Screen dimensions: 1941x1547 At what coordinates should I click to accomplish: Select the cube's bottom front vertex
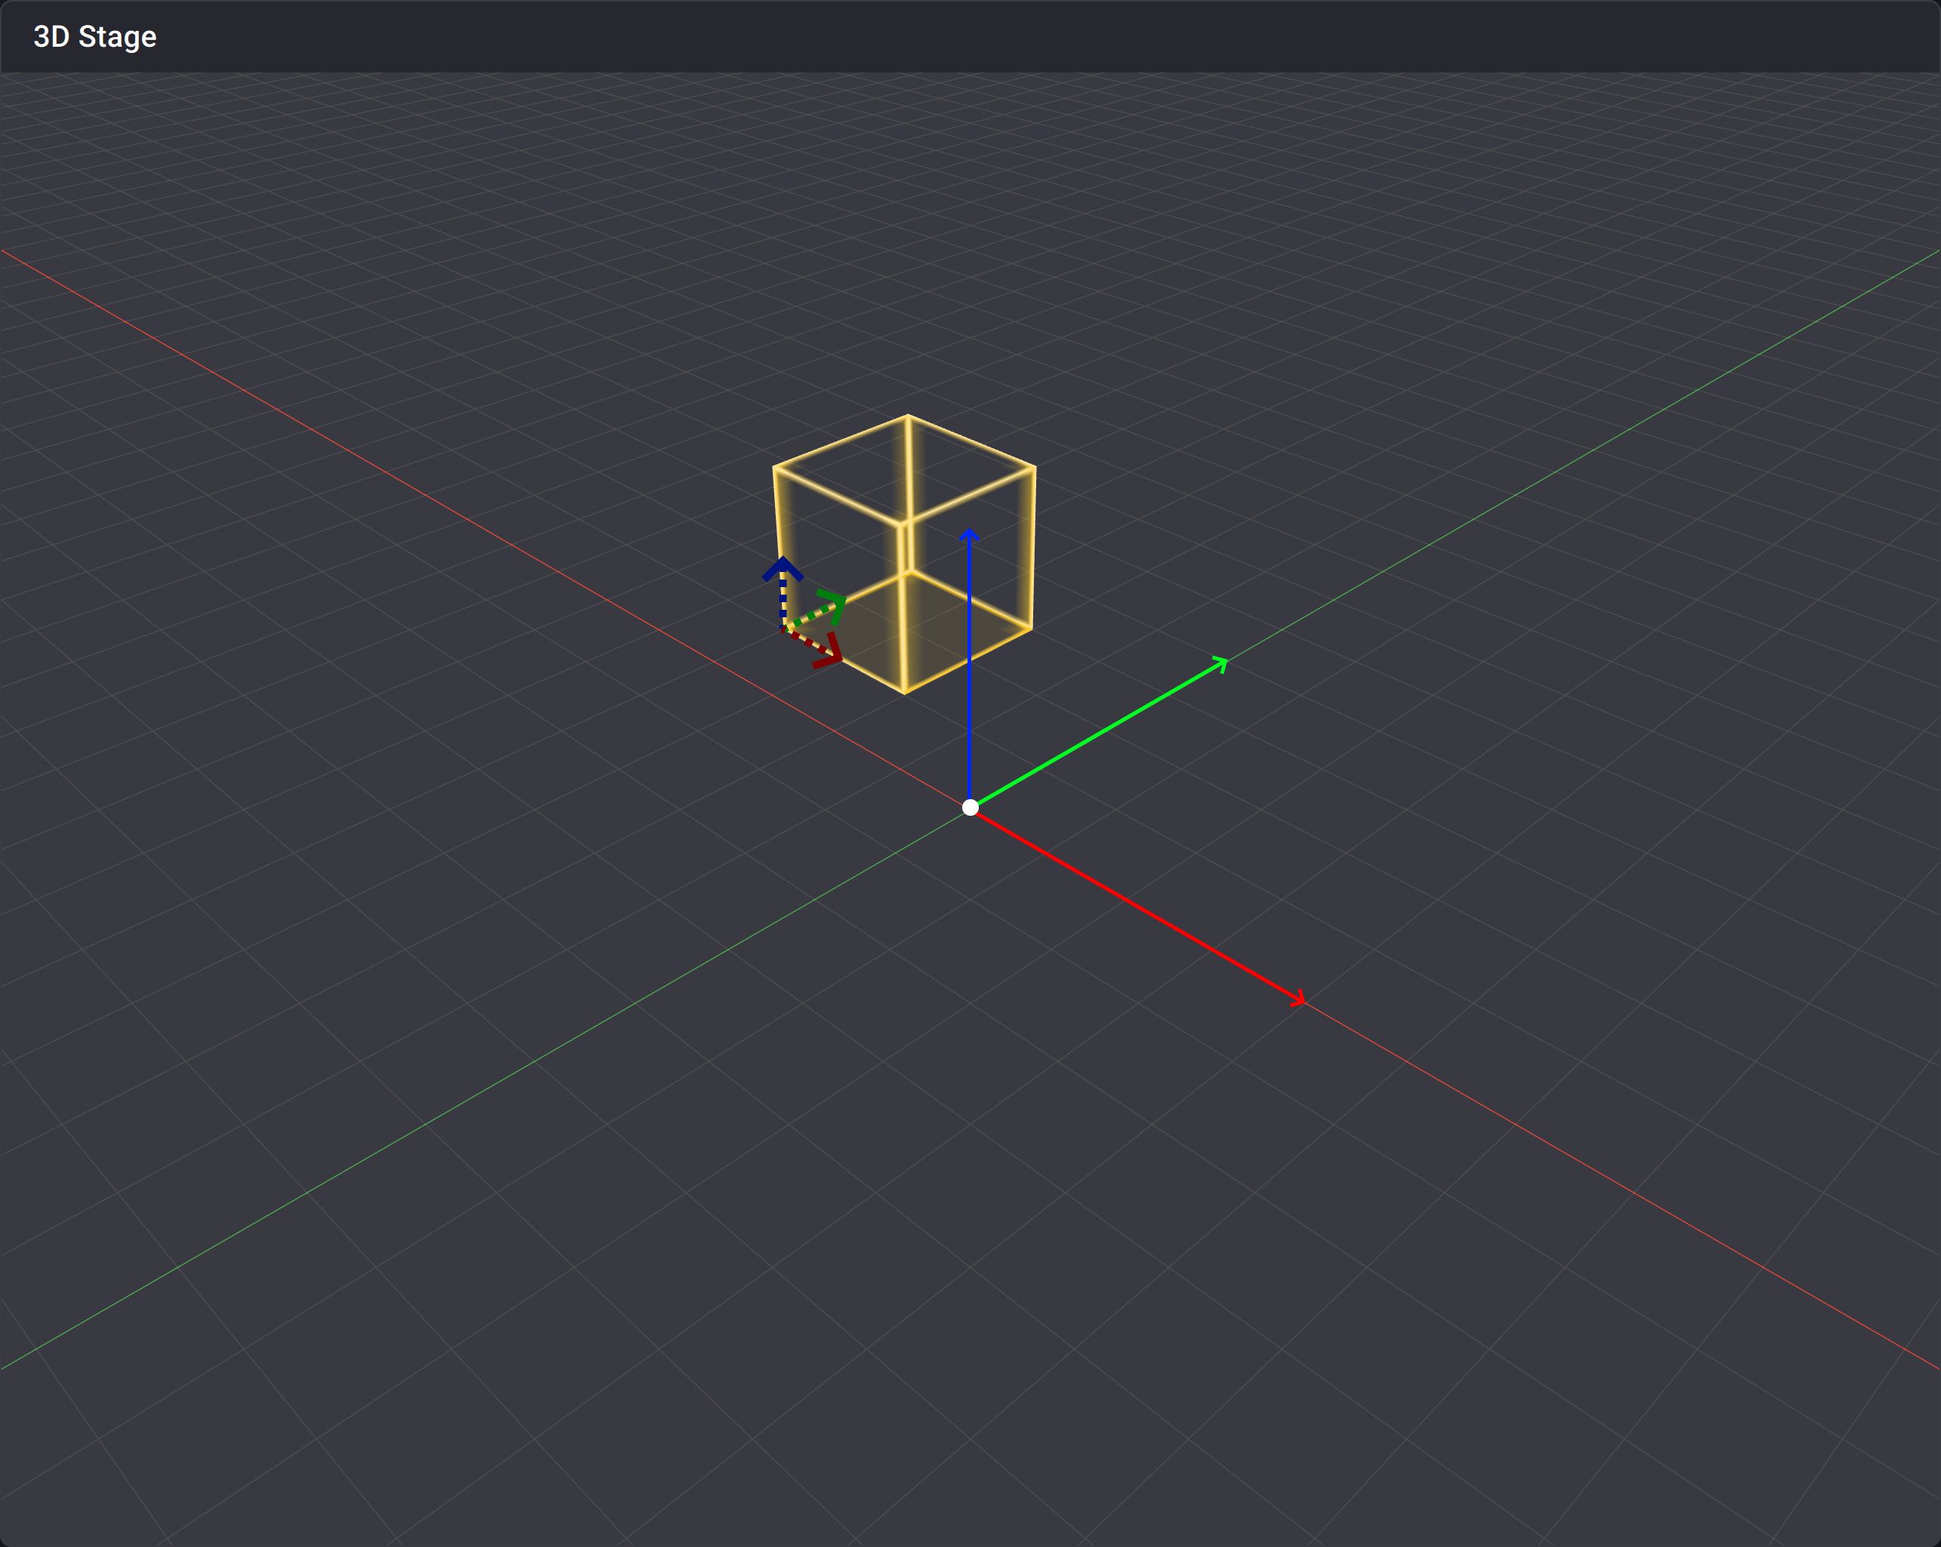pyautogui.click(x=905, y=693)
